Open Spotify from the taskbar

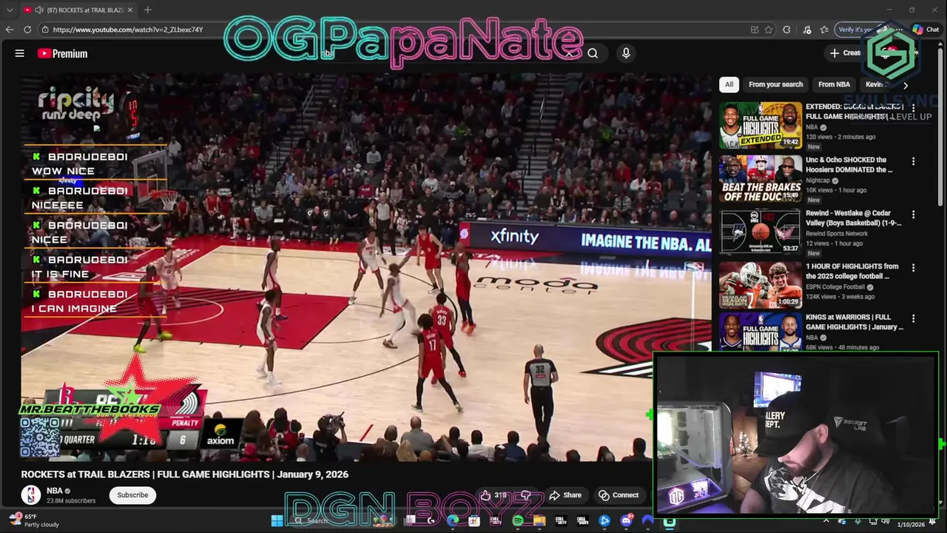point(518,520)
